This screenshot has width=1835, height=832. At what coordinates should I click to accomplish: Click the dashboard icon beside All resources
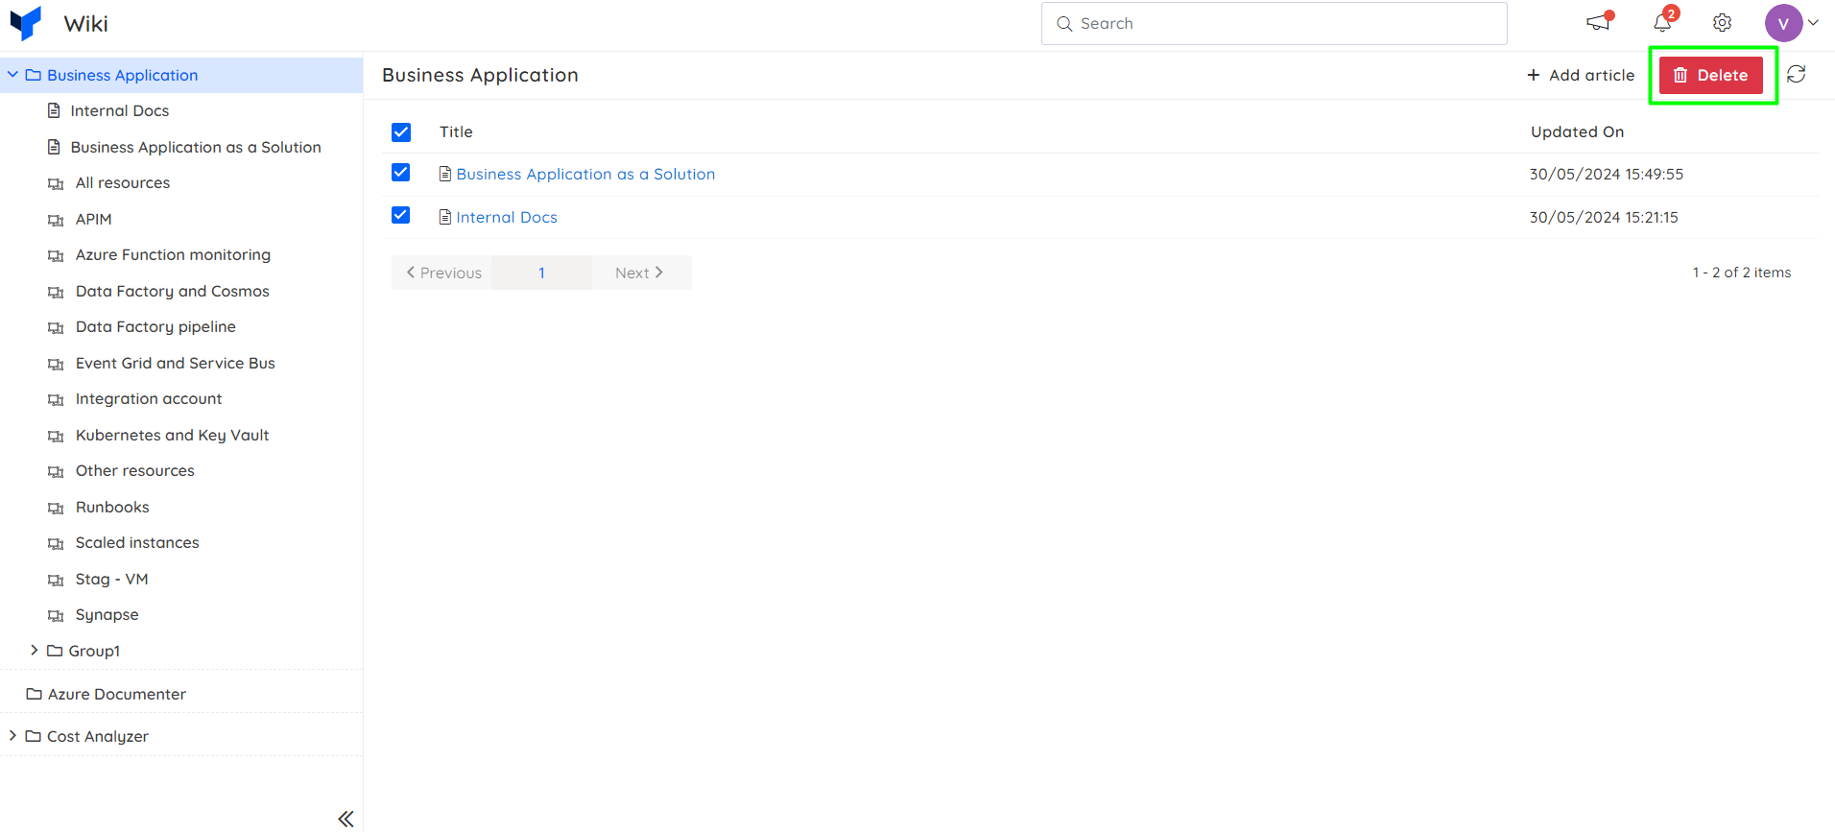[56, 183]
